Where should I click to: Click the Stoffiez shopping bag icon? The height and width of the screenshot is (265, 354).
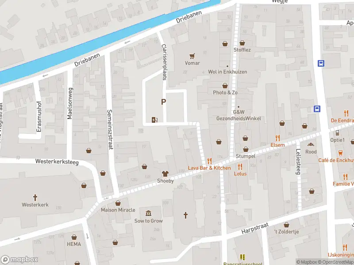[242, 42]
